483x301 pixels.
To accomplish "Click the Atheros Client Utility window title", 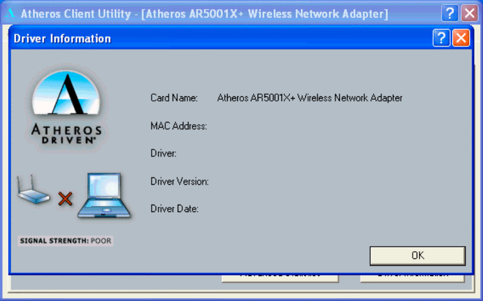I will click(204, 14).
